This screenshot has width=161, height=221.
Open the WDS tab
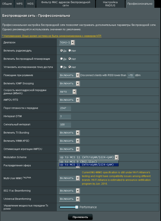[x=30, y=4]
